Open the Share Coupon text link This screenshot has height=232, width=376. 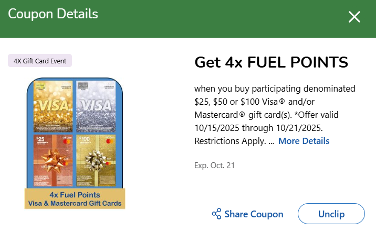tap(254, 214)
